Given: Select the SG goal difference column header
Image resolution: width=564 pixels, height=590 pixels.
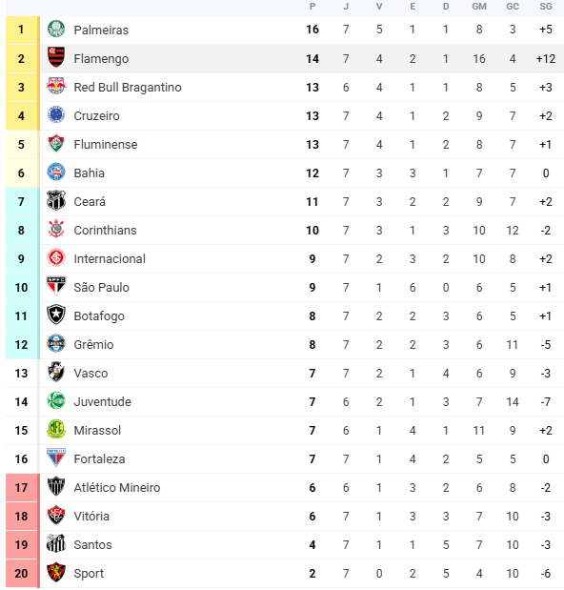Looking at the screenshot, I should [x=546, y=7].
